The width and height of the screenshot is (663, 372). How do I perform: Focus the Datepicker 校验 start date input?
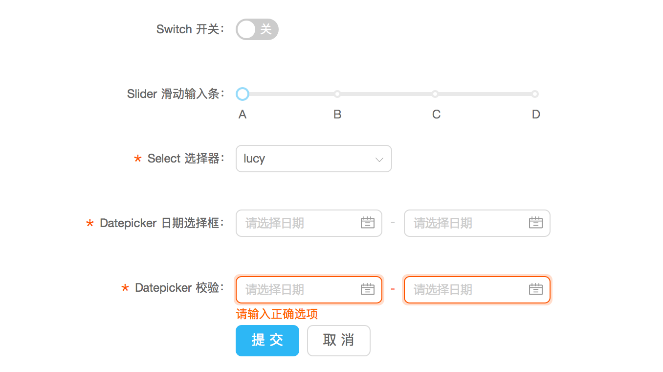309,290
